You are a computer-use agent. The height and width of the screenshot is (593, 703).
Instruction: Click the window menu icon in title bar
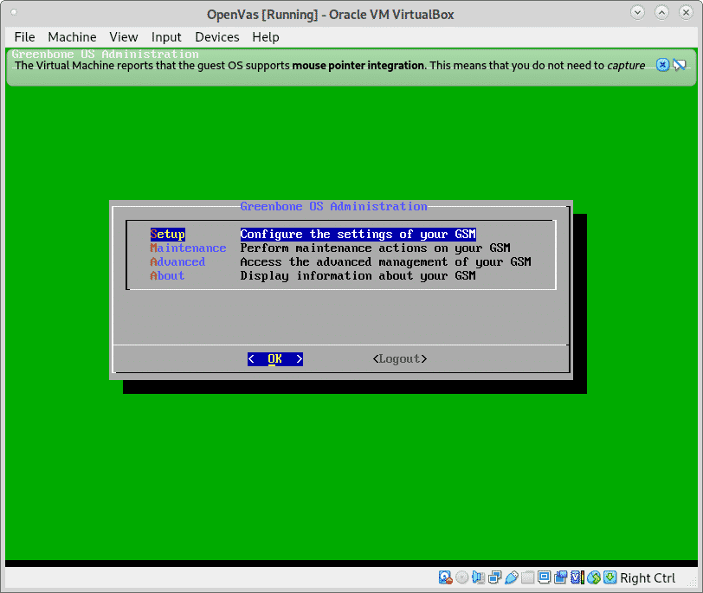click(x=14, y=12)
